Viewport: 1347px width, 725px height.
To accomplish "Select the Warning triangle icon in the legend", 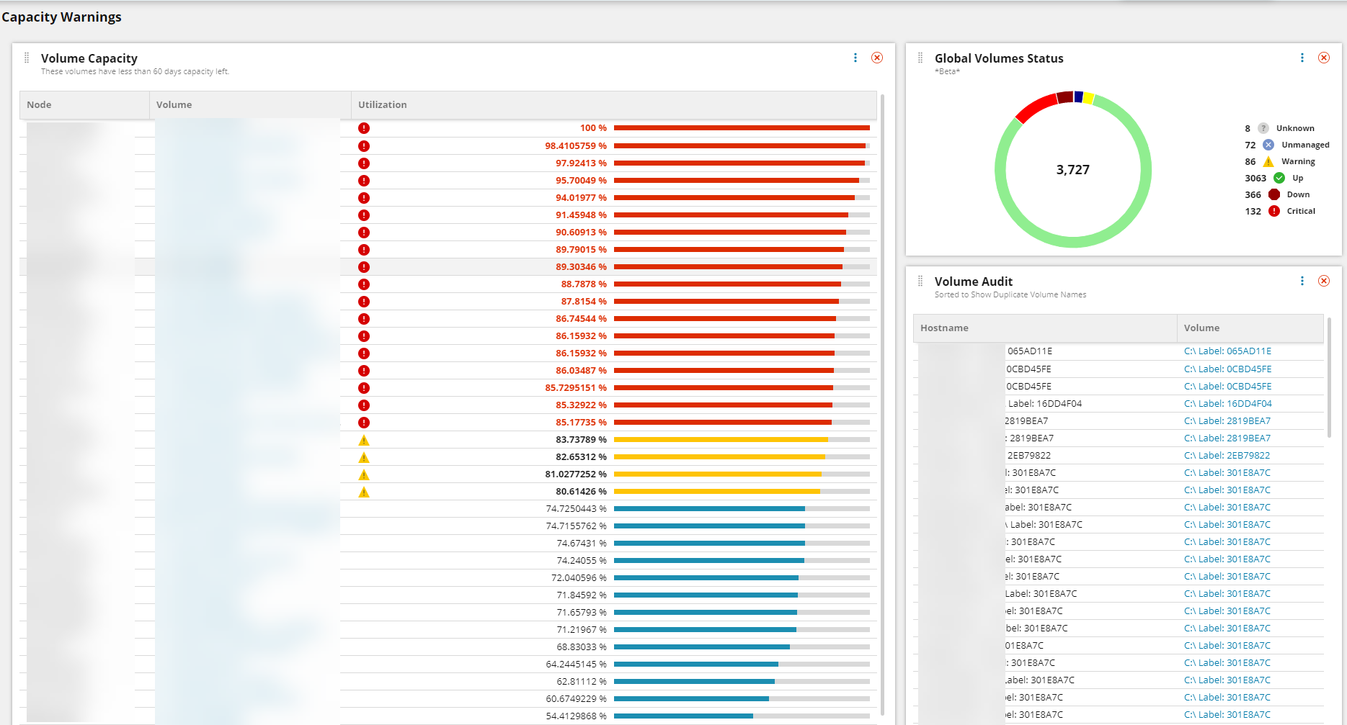I will tap(1268, 161).
